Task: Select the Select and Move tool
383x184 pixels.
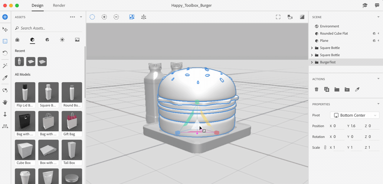Action: coord(5,29)
